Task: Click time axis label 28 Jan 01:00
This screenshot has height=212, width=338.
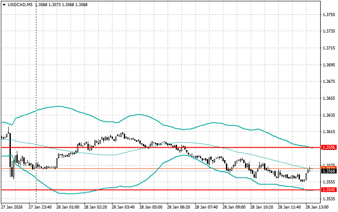Action: tap(68, 207)
